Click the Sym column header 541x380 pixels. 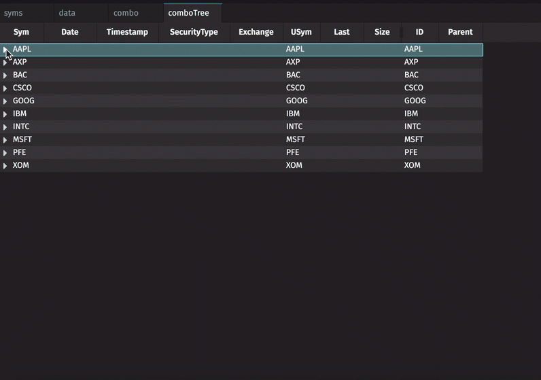pos(22,32)
